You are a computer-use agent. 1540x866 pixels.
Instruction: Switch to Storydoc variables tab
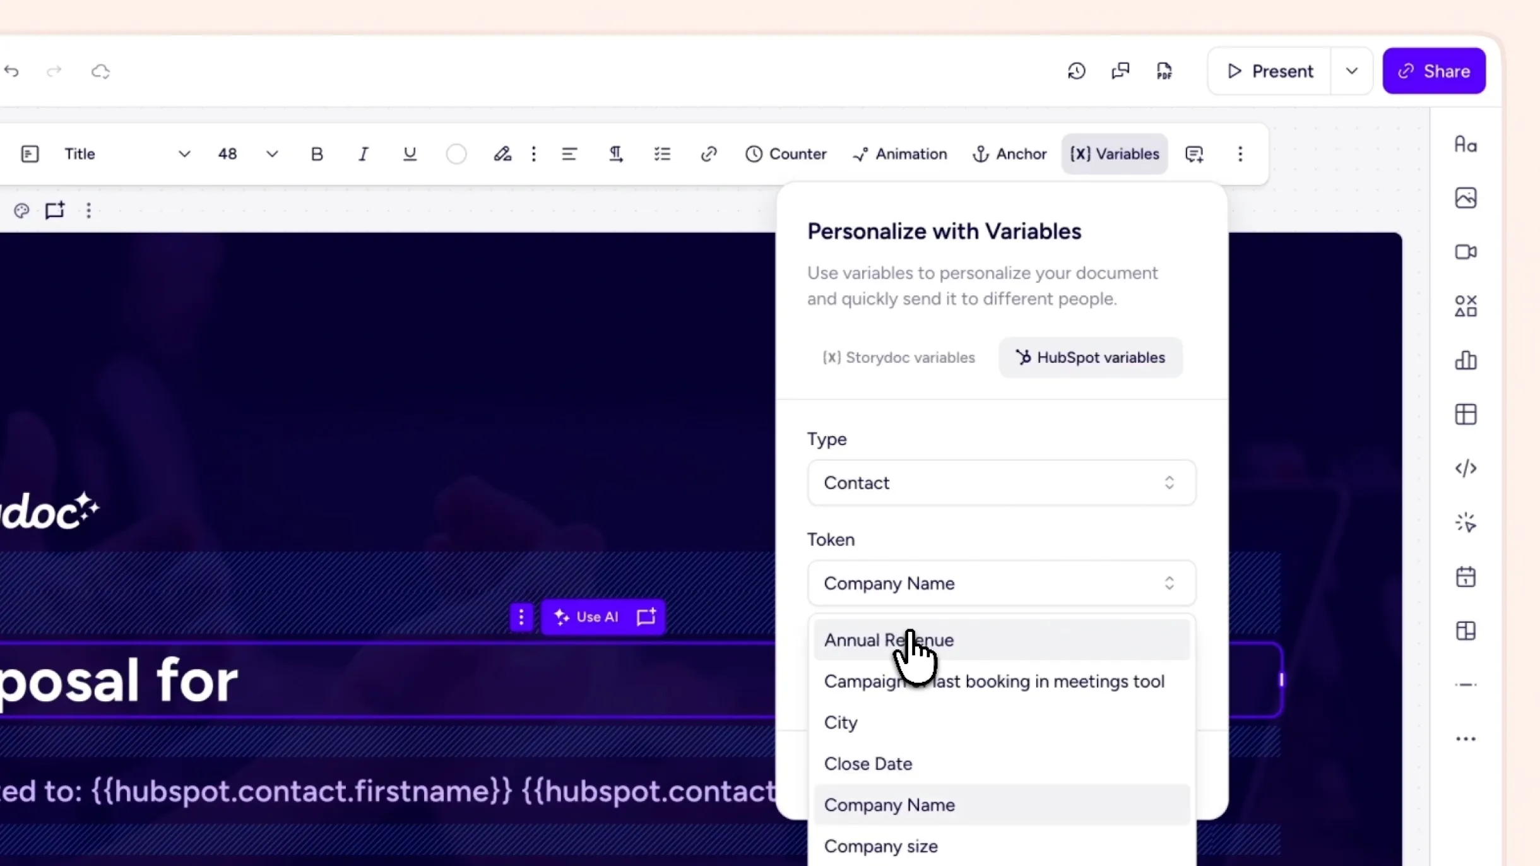(899, 357)
